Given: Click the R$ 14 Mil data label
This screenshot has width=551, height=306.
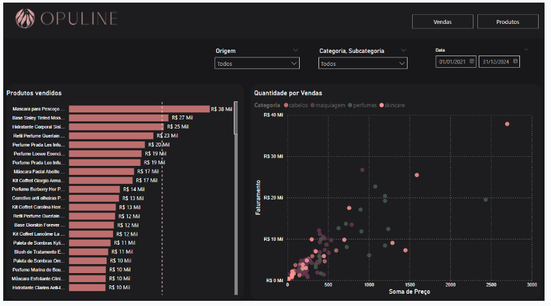Looking at the screenshot, I should point(134,189).
